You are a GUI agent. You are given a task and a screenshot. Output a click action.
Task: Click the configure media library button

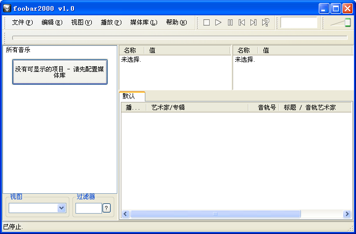click(60, 72)
